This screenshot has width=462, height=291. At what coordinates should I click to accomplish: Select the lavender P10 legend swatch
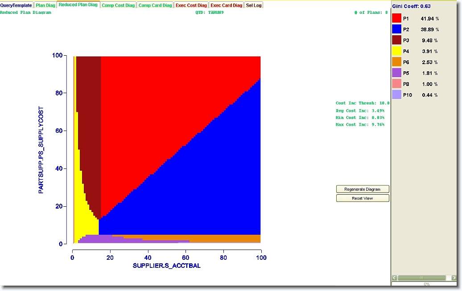pyautogui.click(x=396, y=94)
